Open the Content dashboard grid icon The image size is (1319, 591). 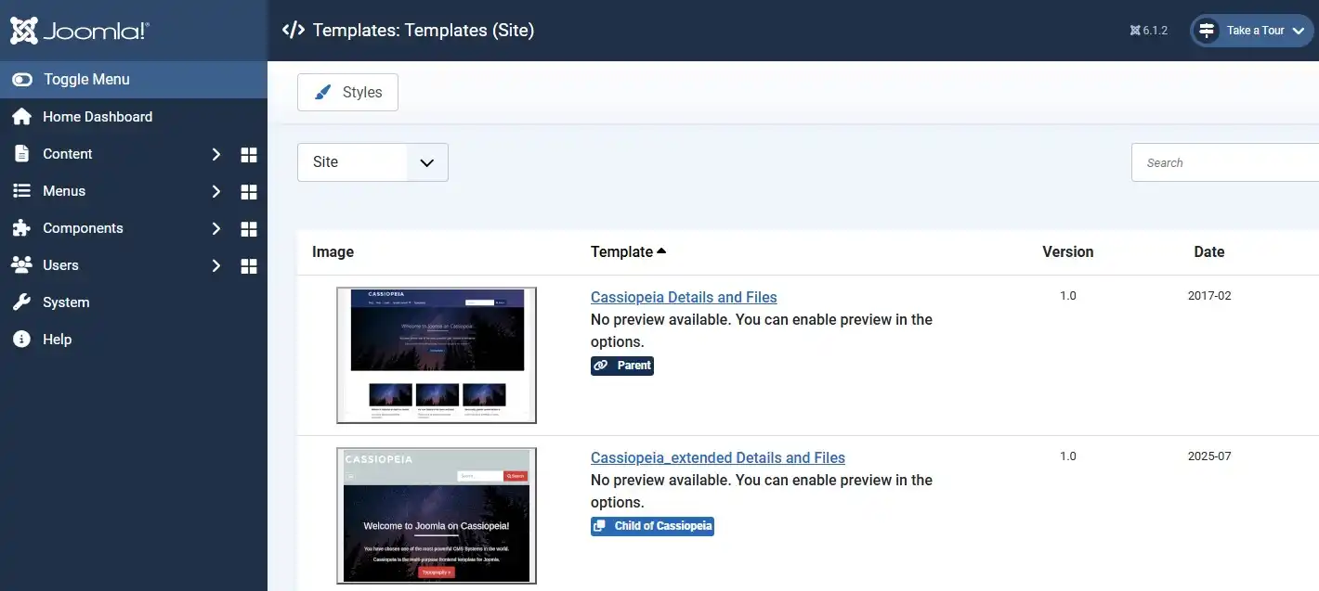point(249,155)
